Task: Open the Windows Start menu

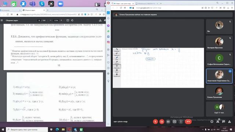Action: pos(3,129)
